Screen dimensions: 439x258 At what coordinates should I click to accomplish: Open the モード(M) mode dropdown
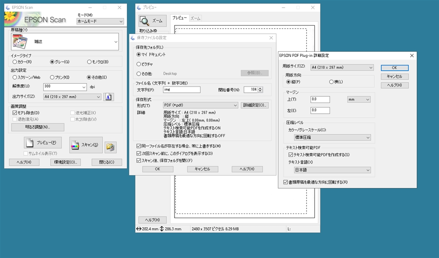click(100, 21)
